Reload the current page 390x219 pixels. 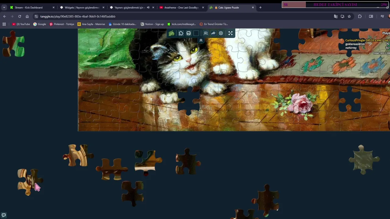tap(19, 16)
